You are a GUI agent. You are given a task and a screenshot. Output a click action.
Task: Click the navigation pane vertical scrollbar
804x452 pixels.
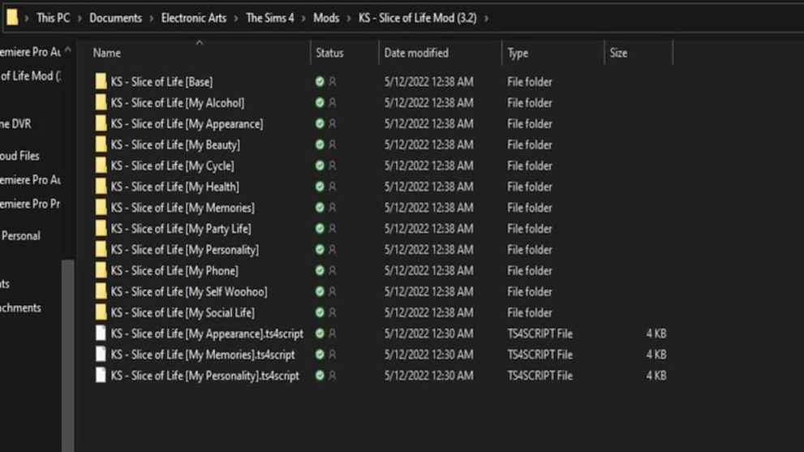tap(68, 341)
